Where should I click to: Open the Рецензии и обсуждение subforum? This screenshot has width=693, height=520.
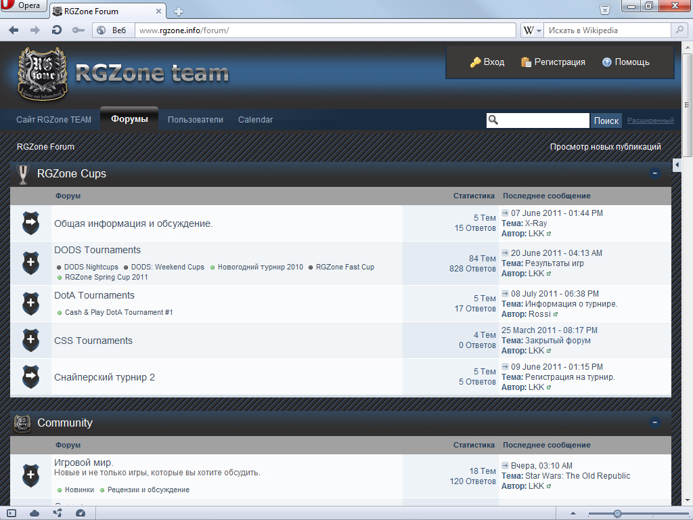(x=148, y=490)
